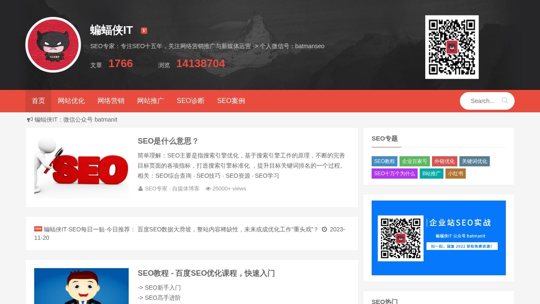The height and width of the screenshot is (304, 540).
Task: Focus the Search input field
Action: point(483,101)
